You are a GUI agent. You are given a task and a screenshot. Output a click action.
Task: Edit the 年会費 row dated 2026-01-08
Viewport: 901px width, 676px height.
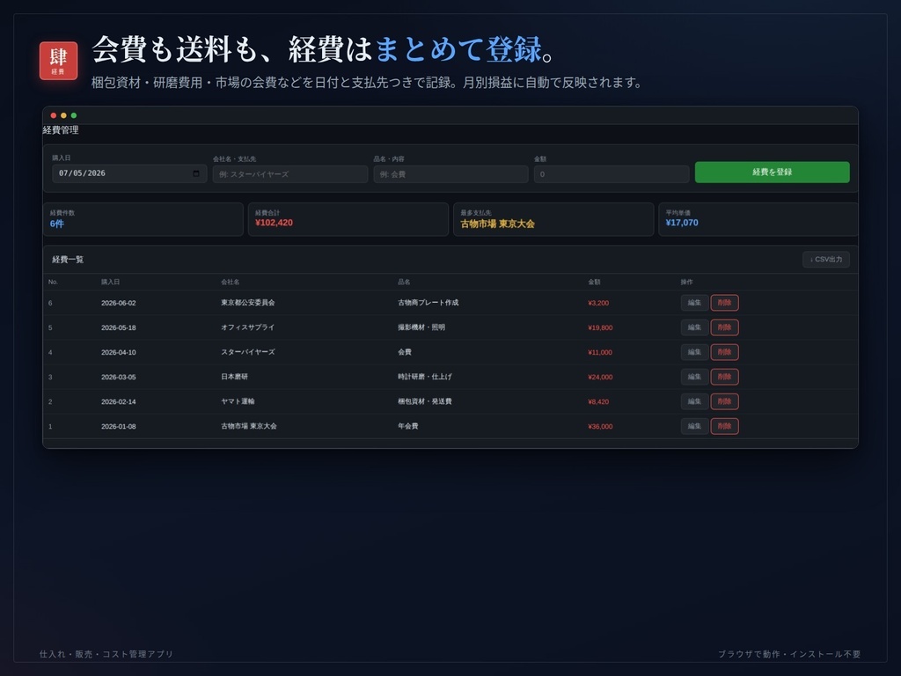(694, 427)
